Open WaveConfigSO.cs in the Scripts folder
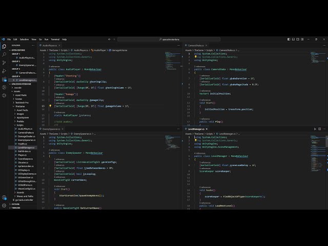 click(23, 189)
